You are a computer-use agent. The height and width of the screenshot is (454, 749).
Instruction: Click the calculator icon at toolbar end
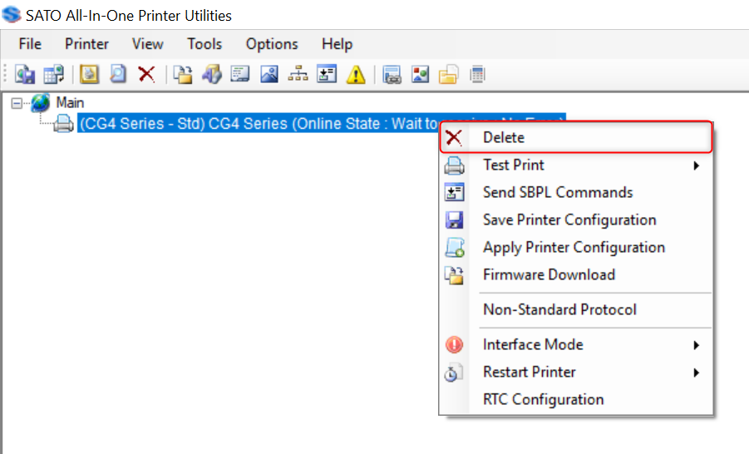pos(477,75)
